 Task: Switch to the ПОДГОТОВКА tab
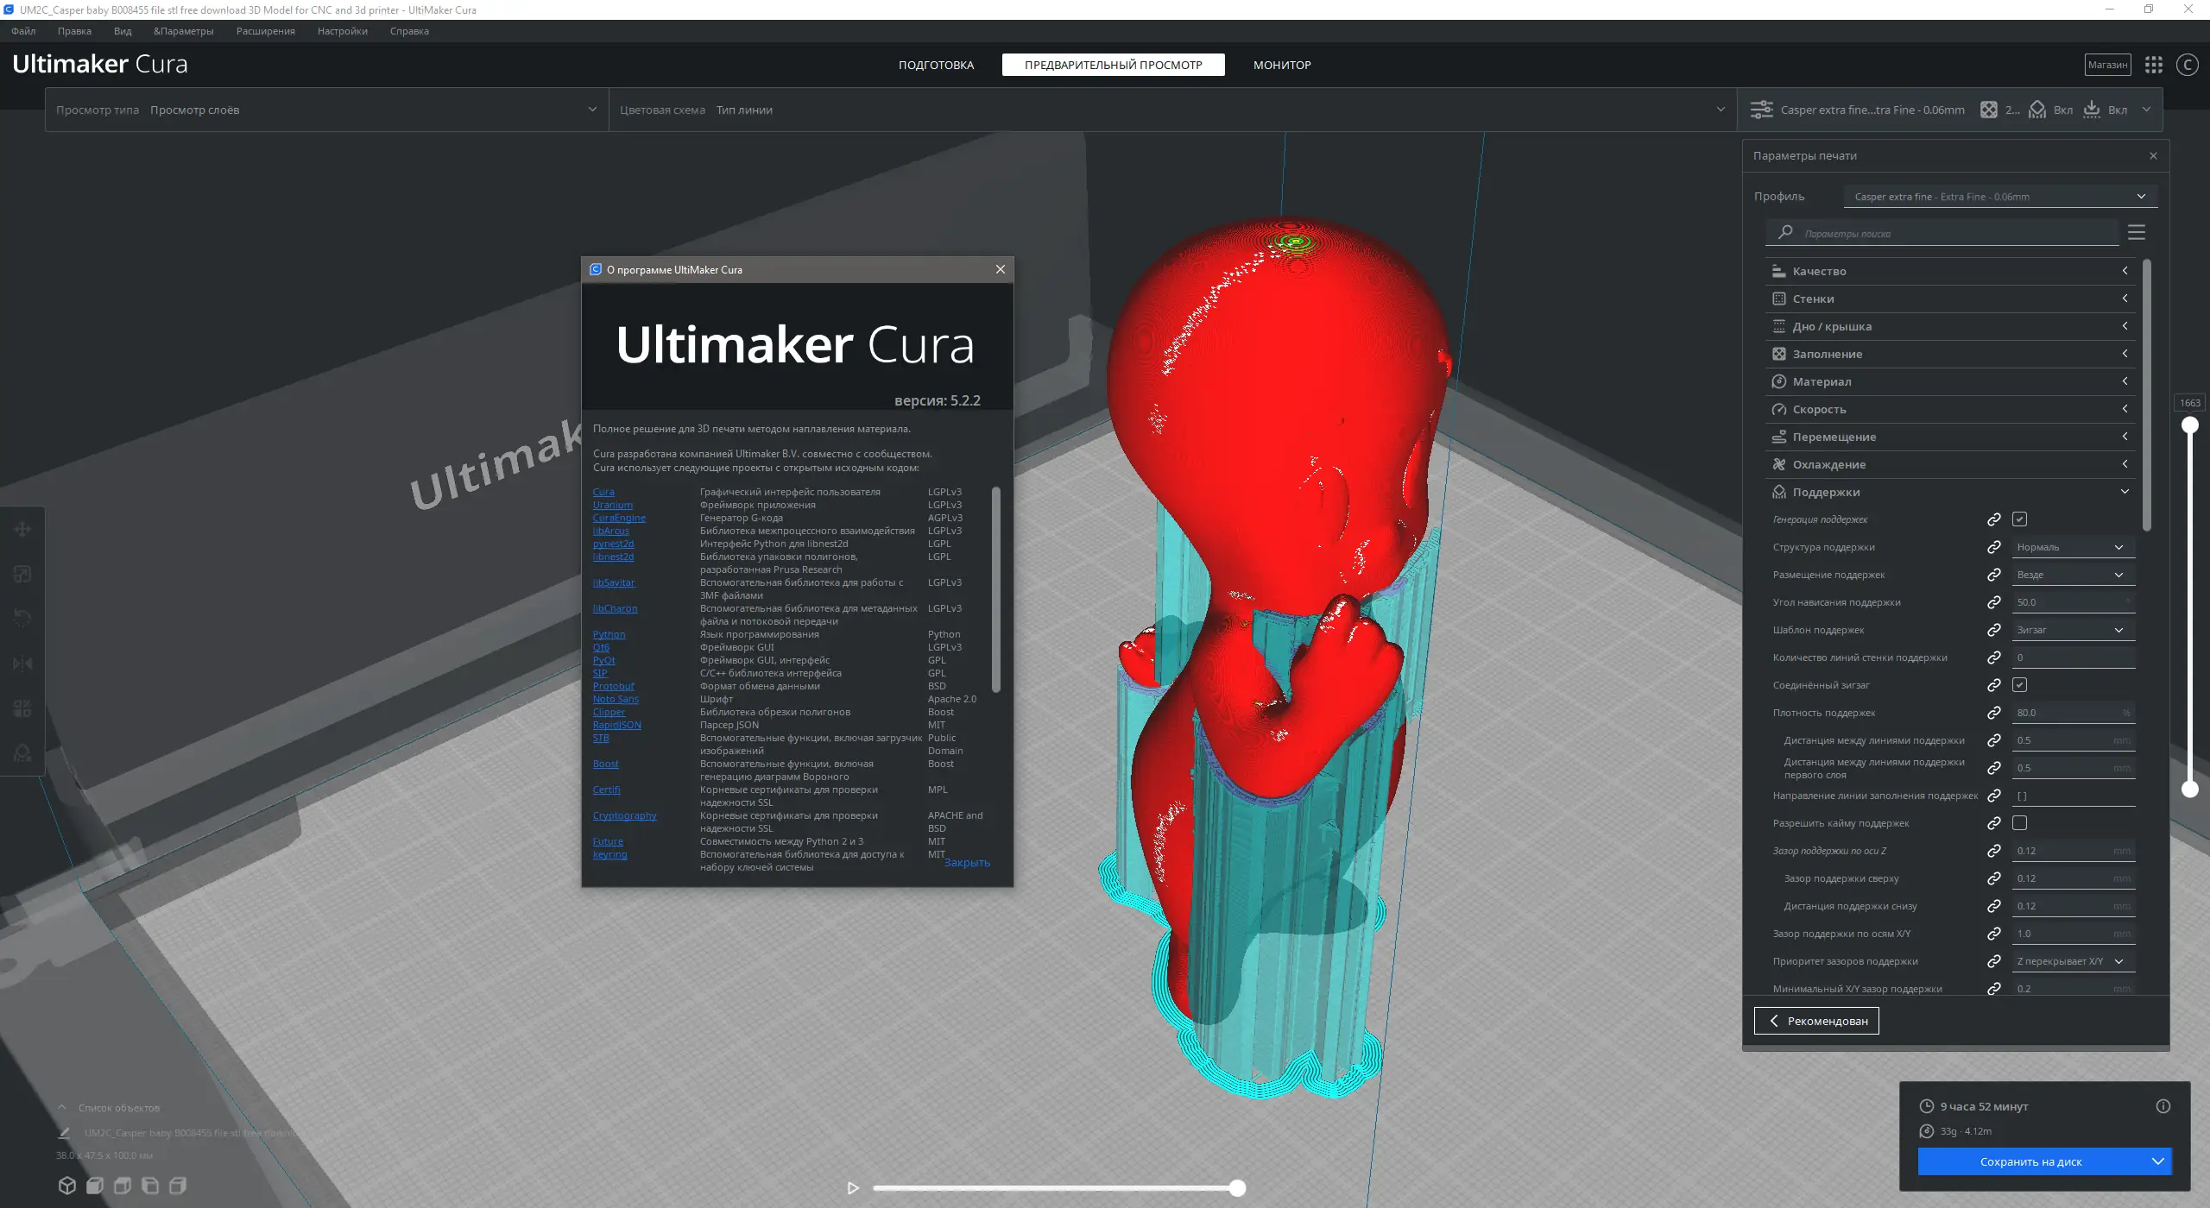pyautogui.click(x=936, y=65)
